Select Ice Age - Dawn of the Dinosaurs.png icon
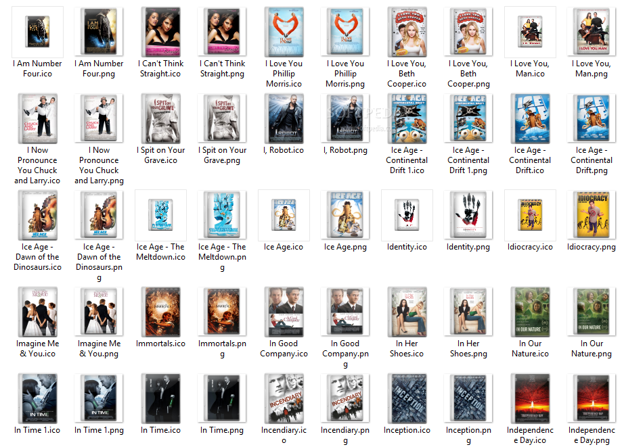This screenshot has height=447, width=624. [99, 215]
